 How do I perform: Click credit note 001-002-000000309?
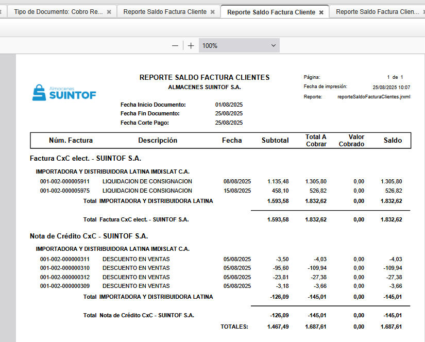(65, 286)
